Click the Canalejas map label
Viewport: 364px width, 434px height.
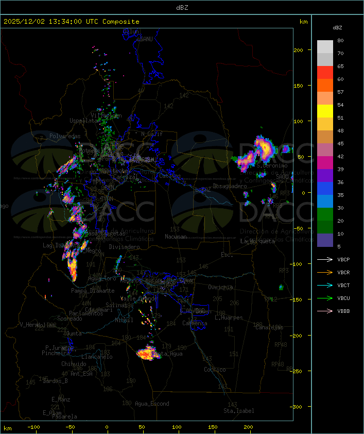coord(269,327)
